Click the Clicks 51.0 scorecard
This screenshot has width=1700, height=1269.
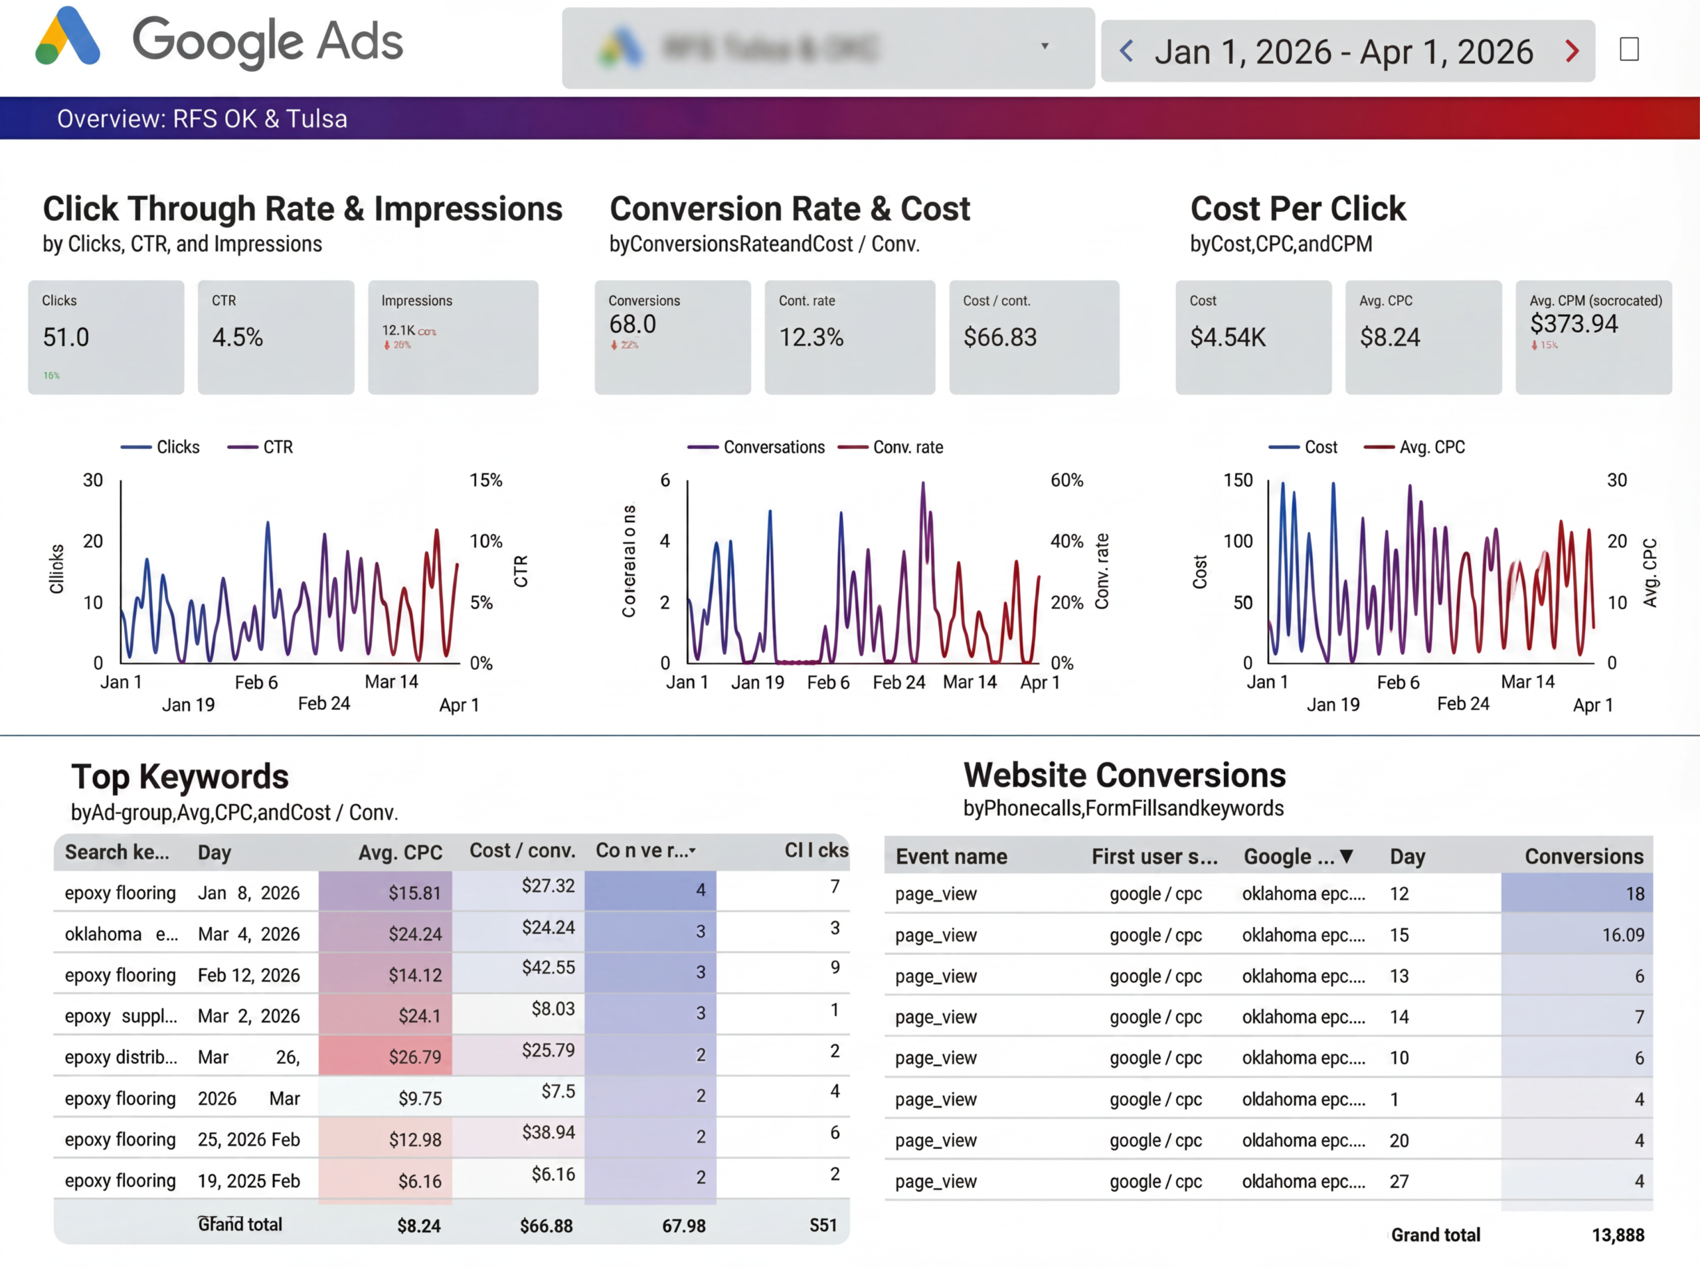106,337
